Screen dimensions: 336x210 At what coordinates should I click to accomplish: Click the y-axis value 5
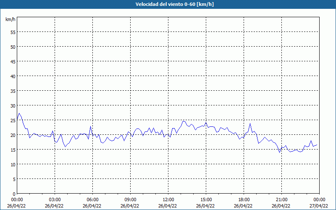(x=14, y=179)
